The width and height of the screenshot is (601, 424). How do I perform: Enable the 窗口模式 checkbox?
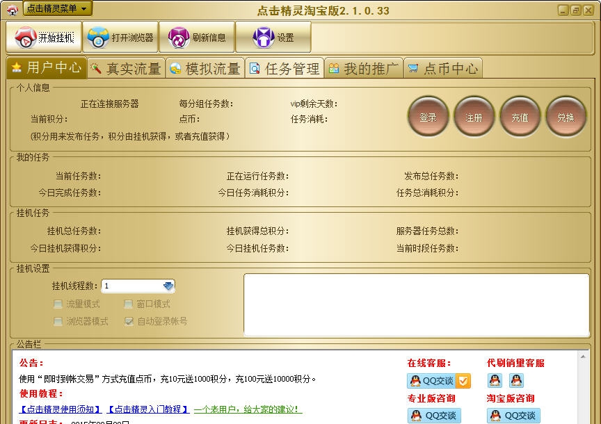[128, 304]
